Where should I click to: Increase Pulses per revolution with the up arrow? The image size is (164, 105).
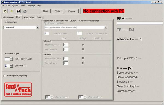click(11, 58)
